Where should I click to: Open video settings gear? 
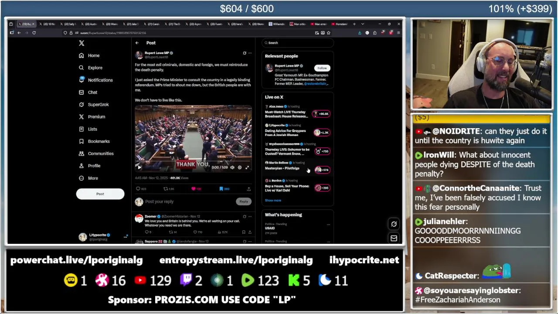(240, 167)
